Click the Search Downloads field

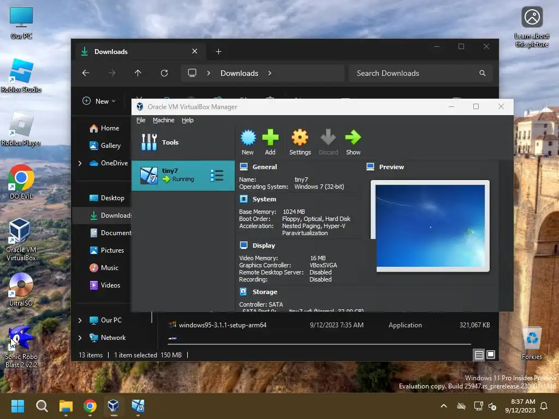(x=421, y=73)
